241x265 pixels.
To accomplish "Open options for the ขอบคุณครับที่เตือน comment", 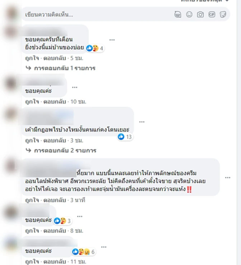I will [112, 40].
